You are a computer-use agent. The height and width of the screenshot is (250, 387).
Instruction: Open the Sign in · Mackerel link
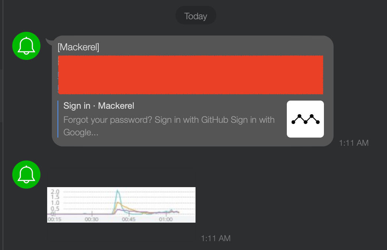coord(98,106)
